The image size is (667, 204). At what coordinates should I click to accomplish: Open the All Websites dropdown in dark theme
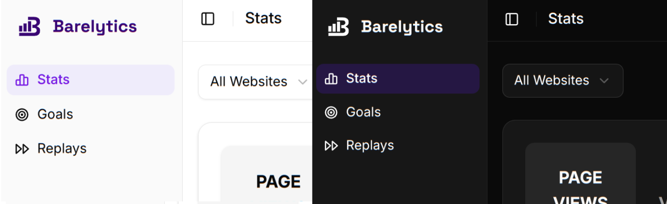(562, 81)
